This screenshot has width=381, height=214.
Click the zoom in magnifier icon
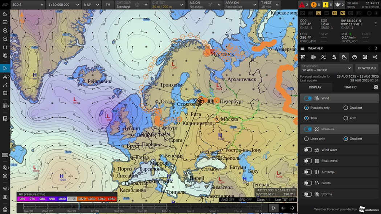(5, 30)
